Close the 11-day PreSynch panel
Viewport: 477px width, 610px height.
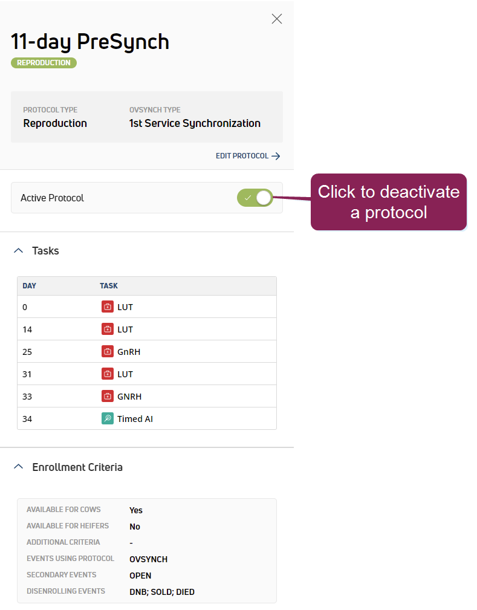coord(277,19)
